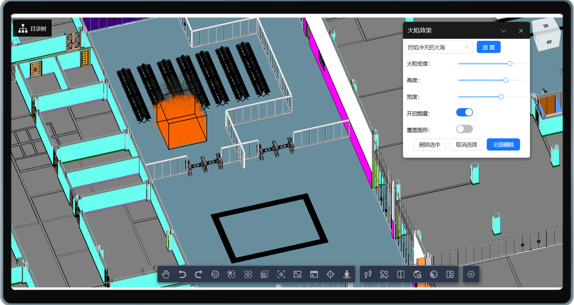Collapse the 火焰效果 panel with chevron
Image resolution: width=574 pixels, height=305 pixels.
(x=504, y=31)
